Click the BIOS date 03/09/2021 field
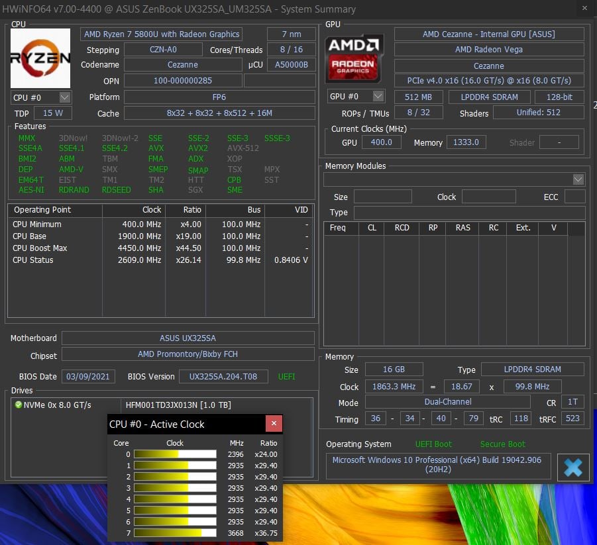This screenshot has height=545, width=597. click(x=88, y=376)
